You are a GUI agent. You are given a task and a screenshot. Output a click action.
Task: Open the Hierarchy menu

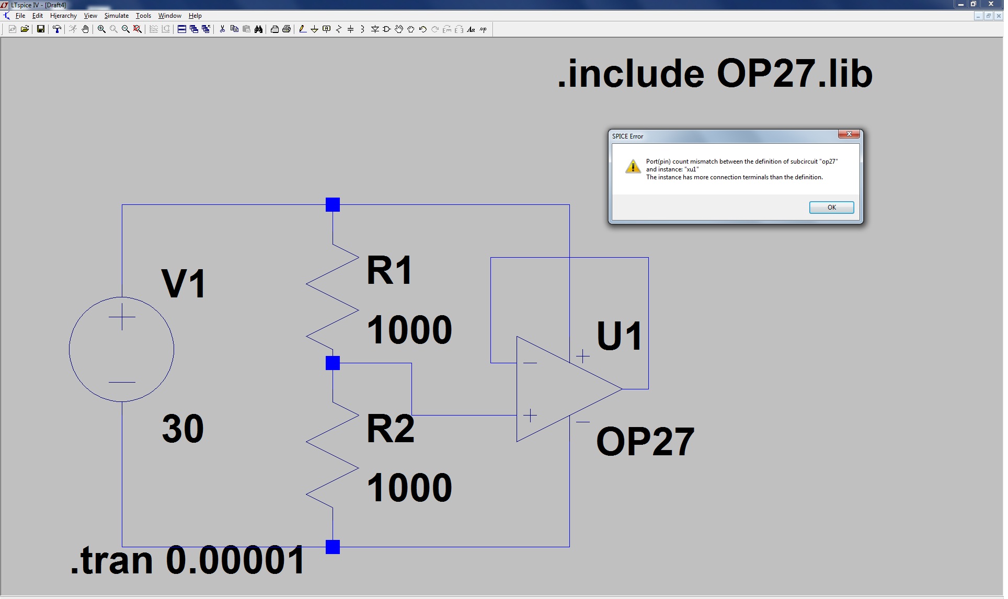(63, 16)
